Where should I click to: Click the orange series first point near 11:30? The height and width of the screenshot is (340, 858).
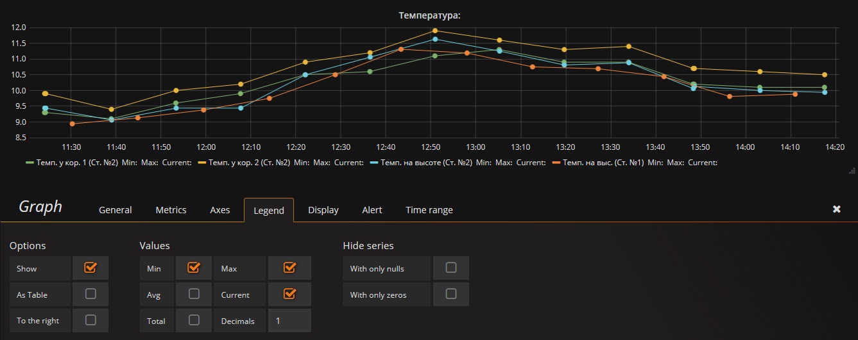72,124
